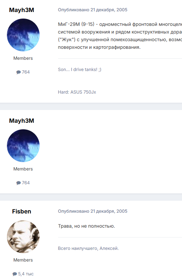Select the Members group label under Fisben
Image resolution: width=182 pixels, height=279 pixels.
[23, 260]
